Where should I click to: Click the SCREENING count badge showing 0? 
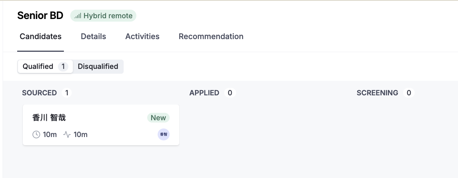[x=409, y=93]
